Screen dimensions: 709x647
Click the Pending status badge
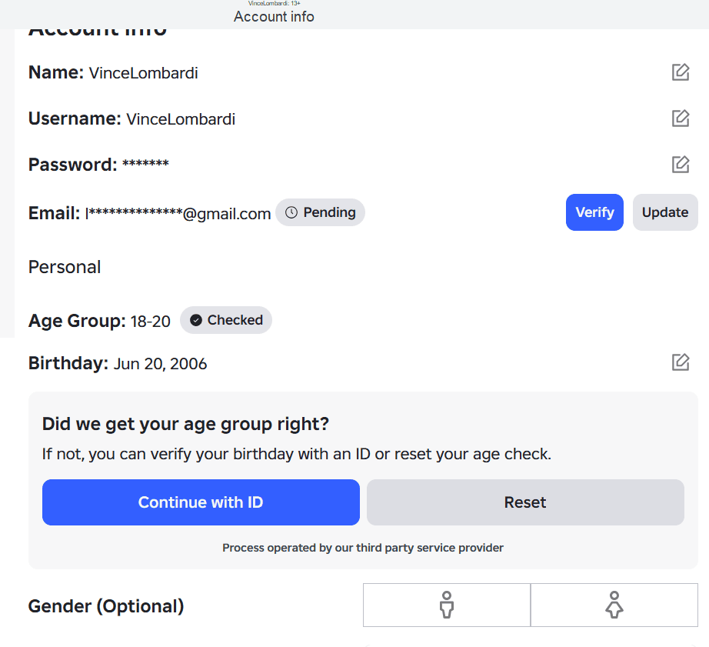(320, 212)
